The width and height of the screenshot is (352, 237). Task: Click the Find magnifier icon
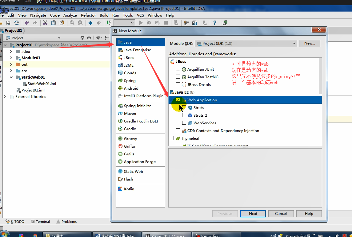(x=72, y=23)
